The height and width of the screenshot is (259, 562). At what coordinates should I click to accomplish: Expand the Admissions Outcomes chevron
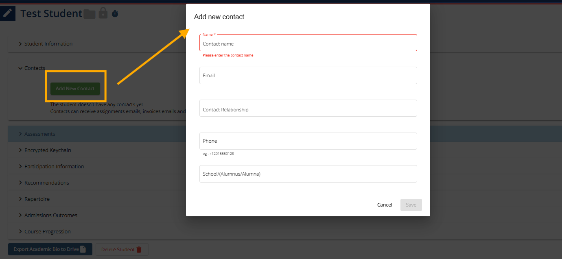(x=20, y=215)
